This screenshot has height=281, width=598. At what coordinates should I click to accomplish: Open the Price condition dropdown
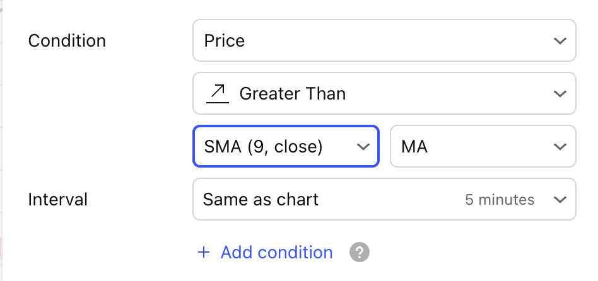(384, 41)
